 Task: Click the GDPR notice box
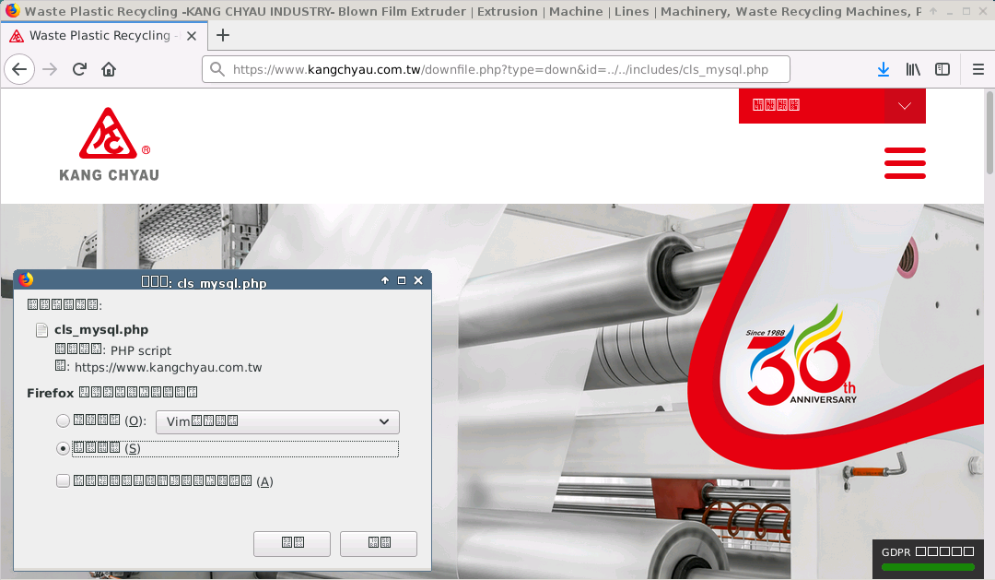coord(928,559)
